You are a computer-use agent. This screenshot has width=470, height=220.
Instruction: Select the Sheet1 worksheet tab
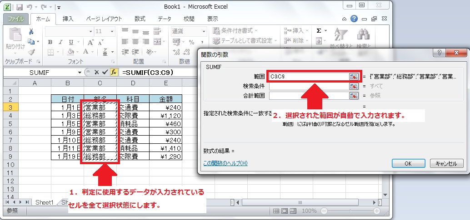point(44,202)
